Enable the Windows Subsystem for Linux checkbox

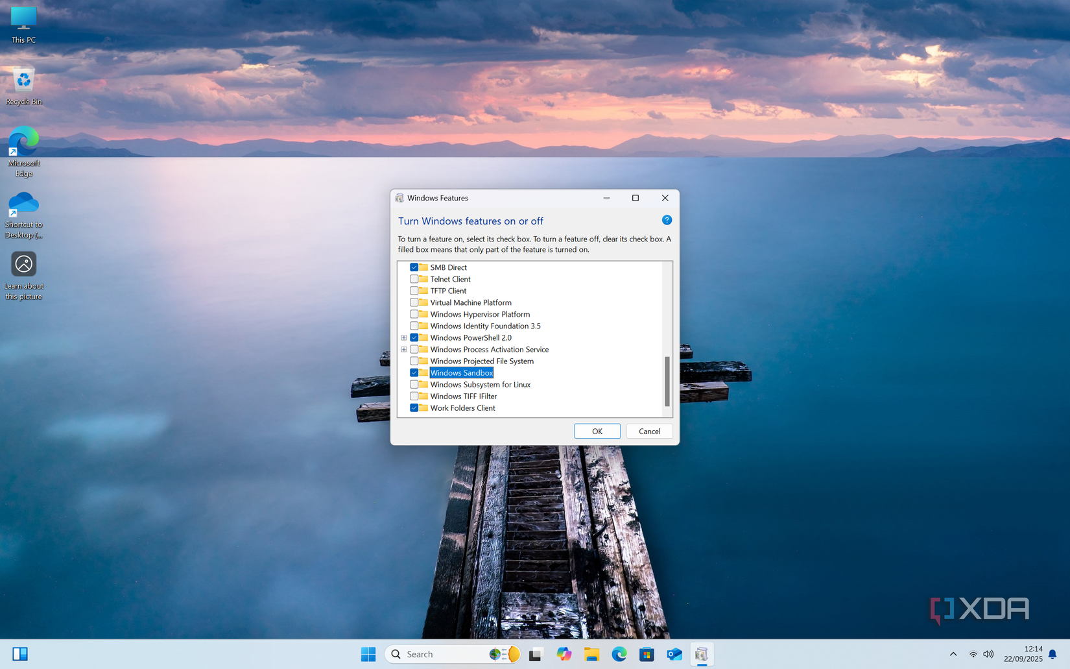tap(414, 384)
